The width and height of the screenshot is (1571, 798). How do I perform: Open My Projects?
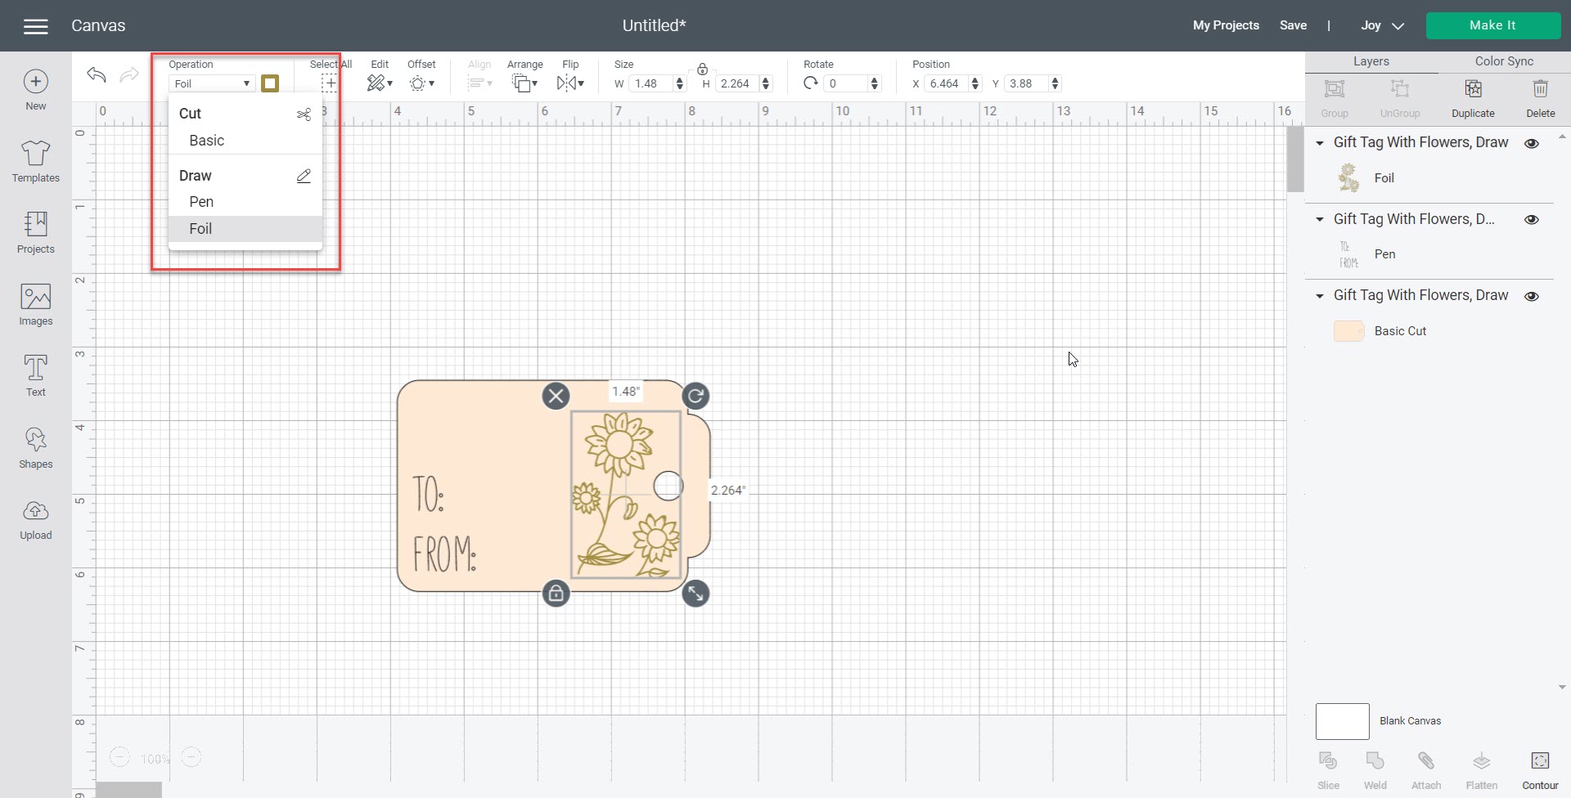[x=1225, y=25]
